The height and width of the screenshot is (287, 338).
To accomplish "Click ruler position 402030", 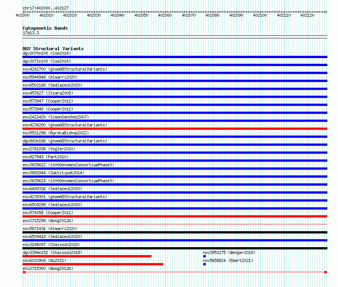I will 94,15.
